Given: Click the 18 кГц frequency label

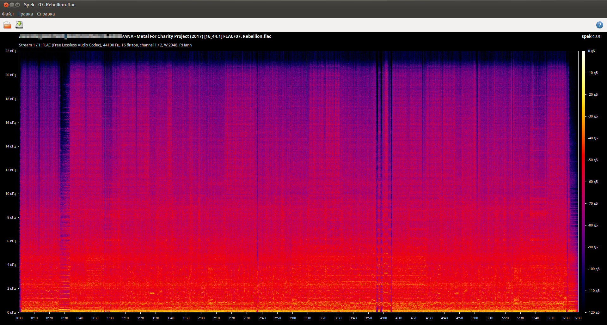Looking at the screenshot, I should point(10,99).
